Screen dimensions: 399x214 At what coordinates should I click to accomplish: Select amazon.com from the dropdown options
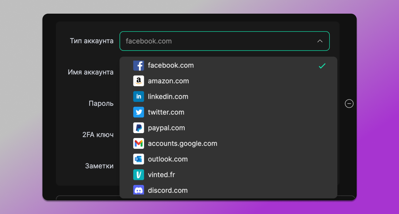click(168, 81)
